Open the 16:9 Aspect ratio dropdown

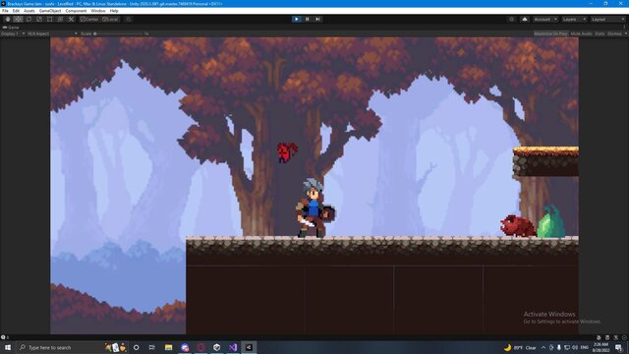[x=52, y=33]
